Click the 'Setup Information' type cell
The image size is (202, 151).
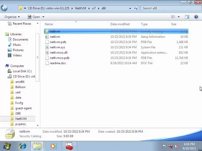coord(153,37)
